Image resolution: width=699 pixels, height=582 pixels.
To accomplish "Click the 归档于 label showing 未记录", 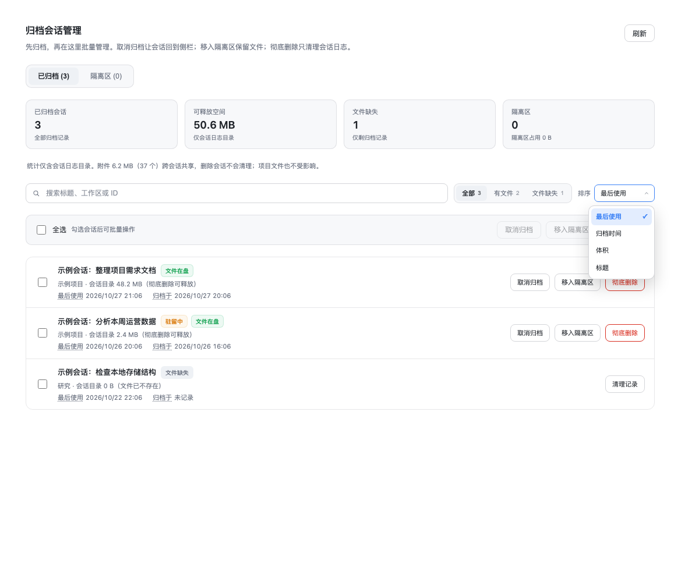I will 162,398.
